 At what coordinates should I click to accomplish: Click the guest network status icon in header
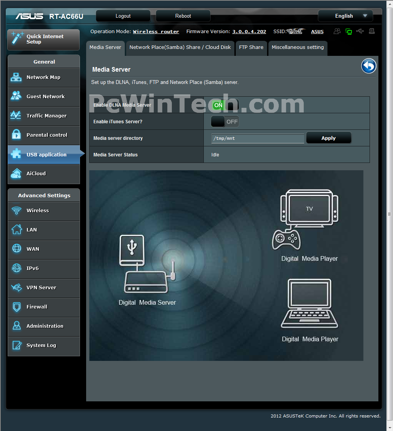337,31
